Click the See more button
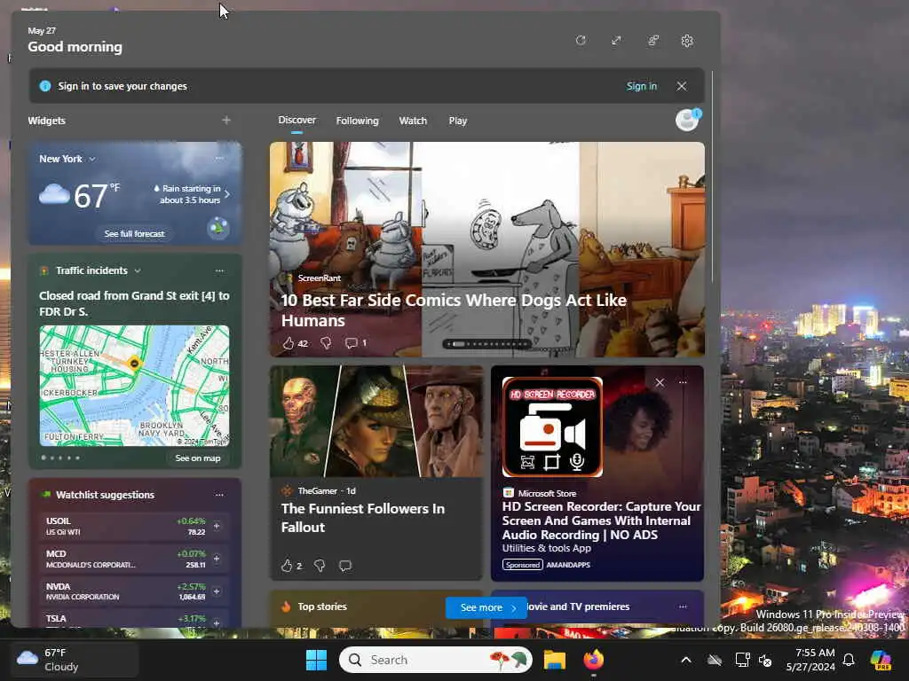909x681 pixels. tap(486, 607)
